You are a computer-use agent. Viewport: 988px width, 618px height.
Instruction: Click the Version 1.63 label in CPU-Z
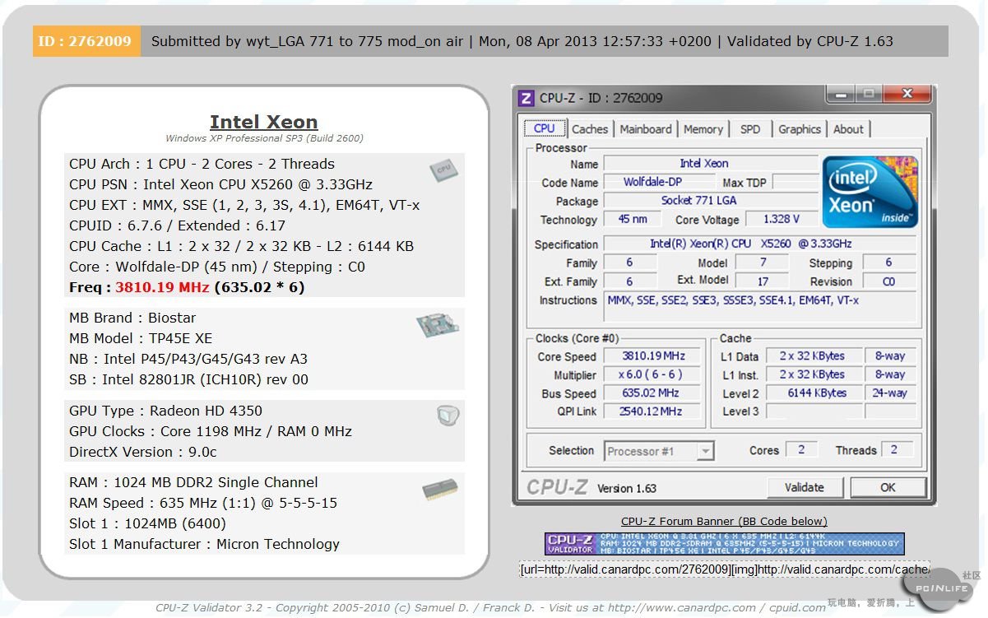[x=627, y=488]
